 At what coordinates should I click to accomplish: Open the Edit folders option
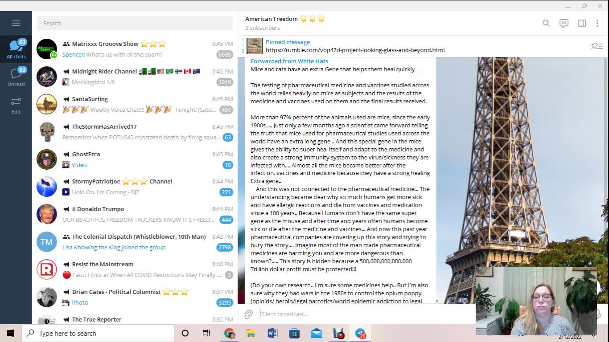coord(16,105)
